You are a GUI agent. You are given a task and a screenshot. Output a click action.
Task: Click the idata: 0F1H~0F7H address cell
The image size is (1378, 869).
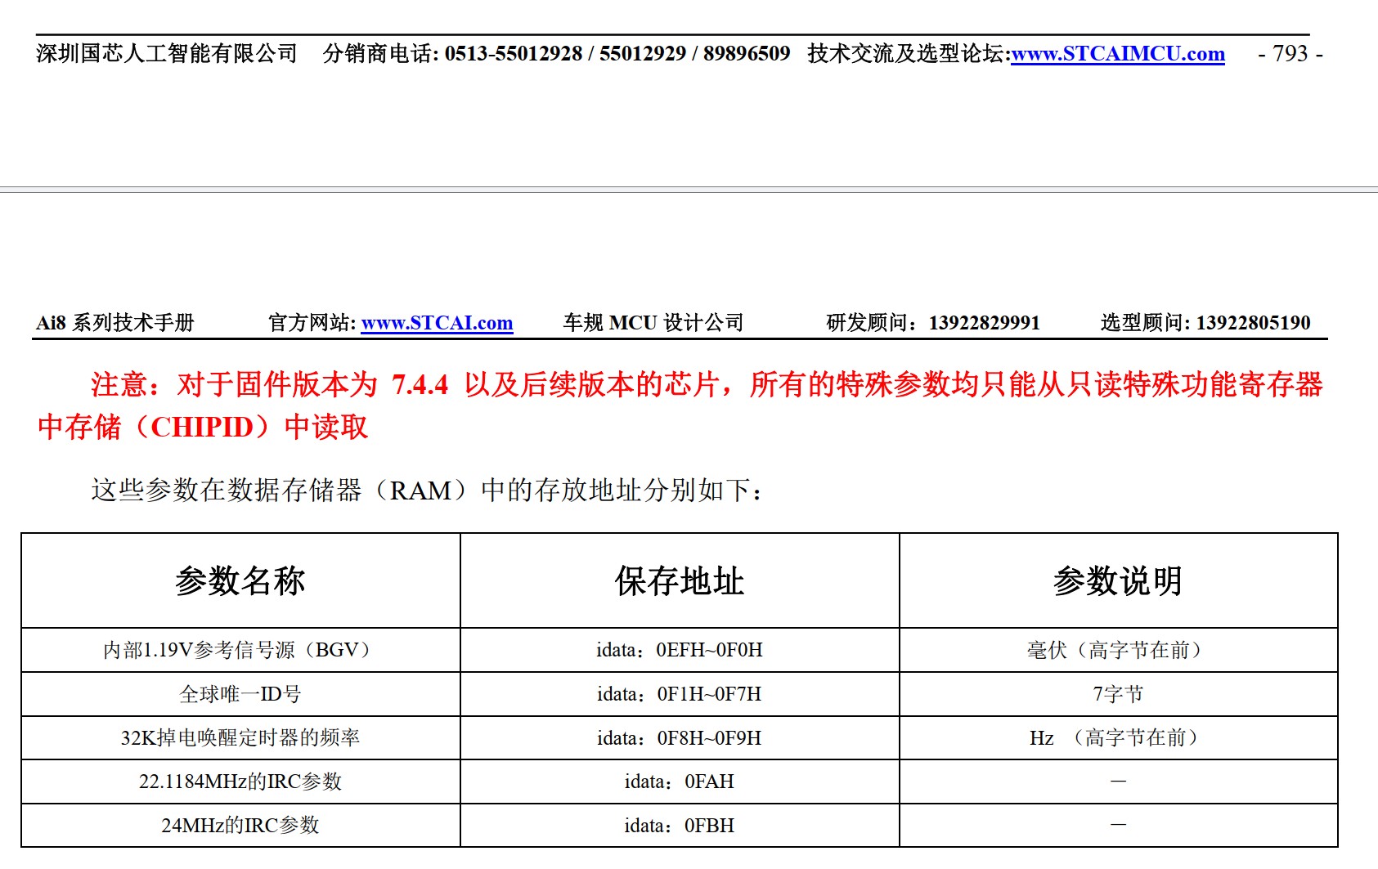click(x=680, y=694)
